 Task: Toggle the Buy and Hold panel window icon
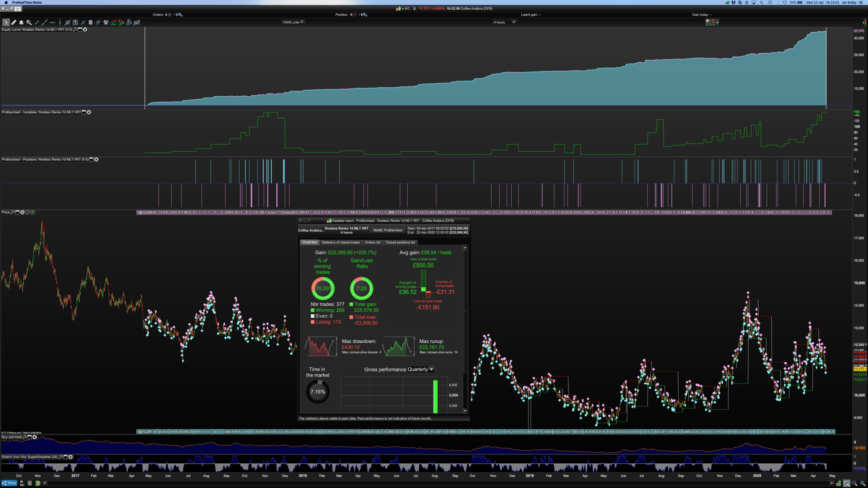tap(30, 437)
